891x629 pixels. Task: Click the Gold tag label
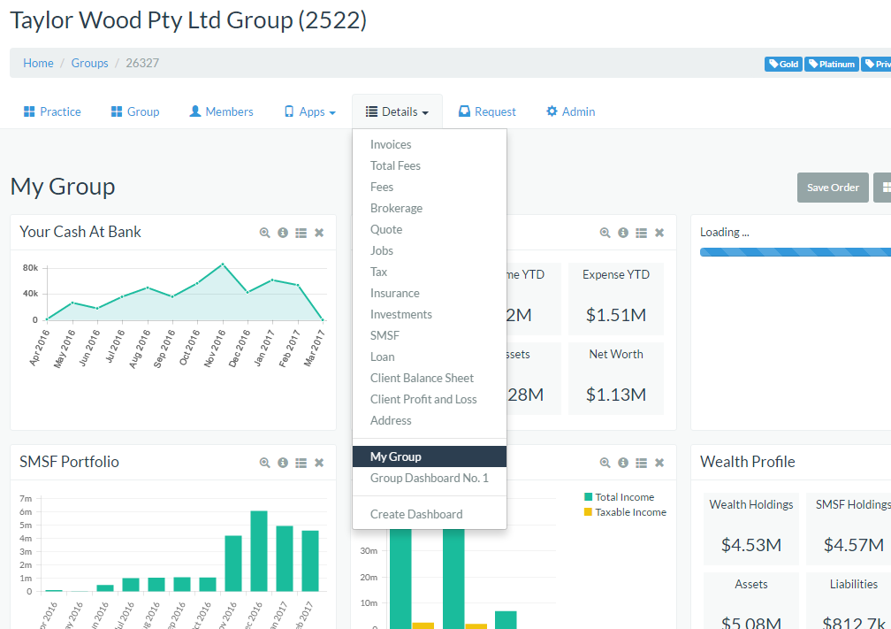coord(783,64)
